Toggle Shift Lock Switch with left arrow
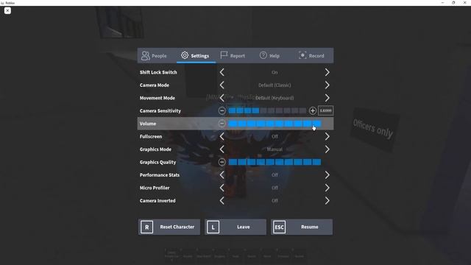 click(222, 72)
